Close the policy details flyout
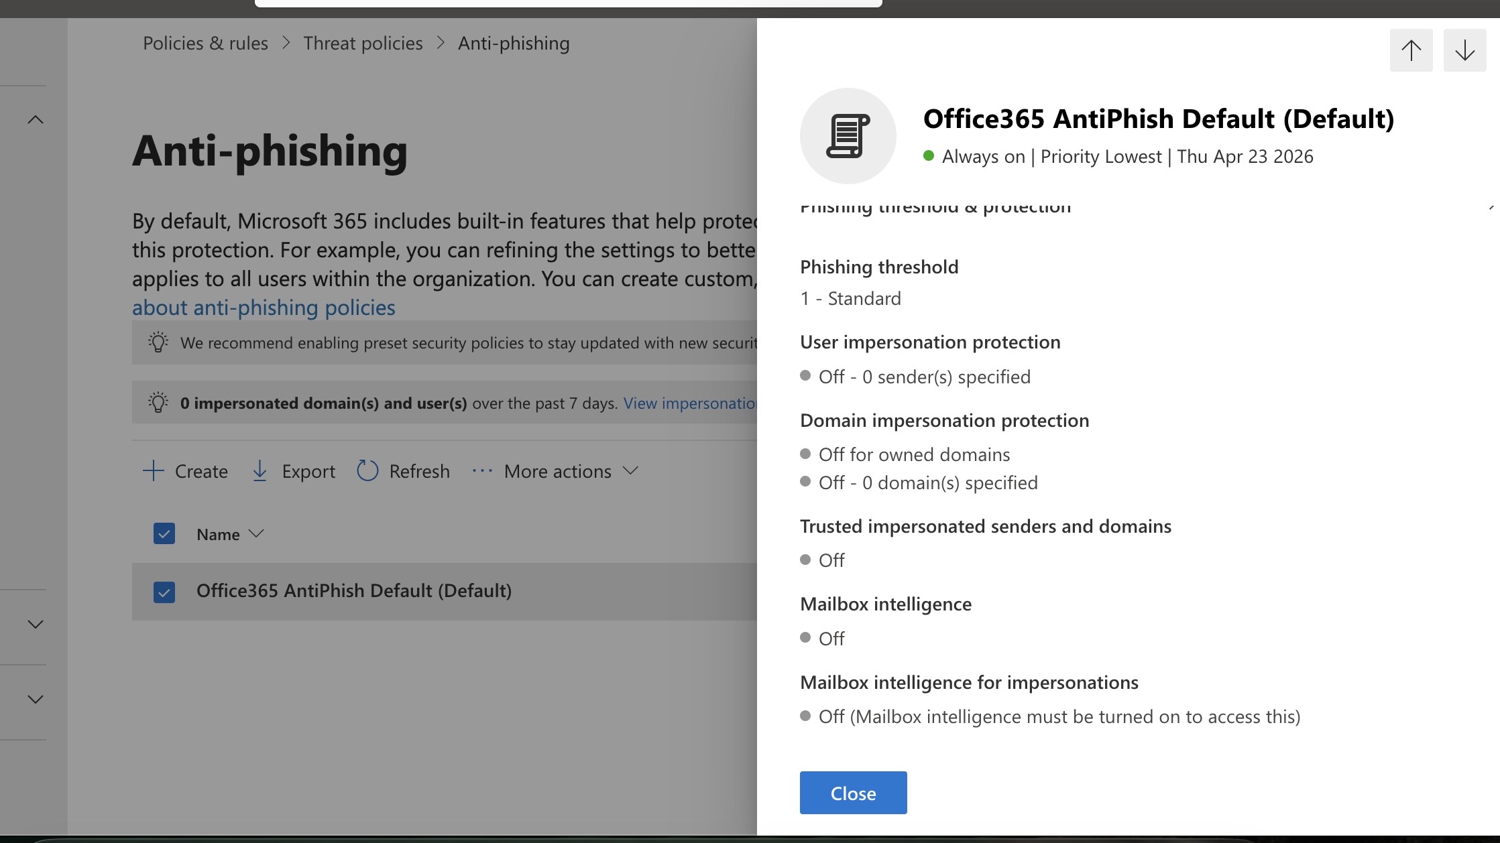 pyautogui.click(x=853, y=793)
